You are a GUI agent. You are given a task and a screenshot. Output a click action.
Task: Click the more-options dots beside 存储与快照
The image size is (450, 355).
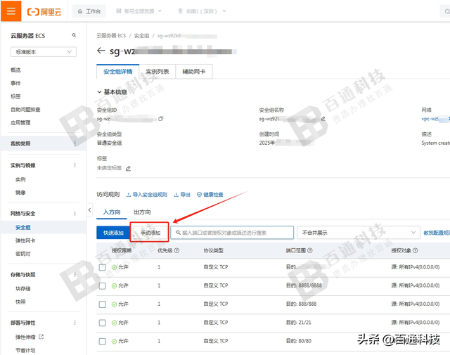coord(75,275)
